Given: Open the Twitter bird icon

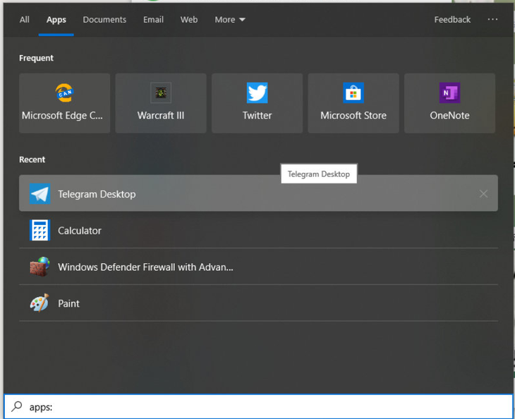Looking at the screenshot, I should coord(257,92).
